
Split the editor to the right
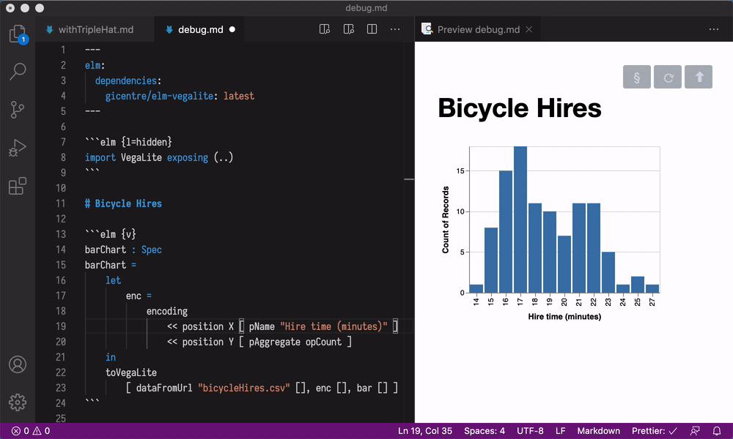pyautogui.click(x=372, y=29)
